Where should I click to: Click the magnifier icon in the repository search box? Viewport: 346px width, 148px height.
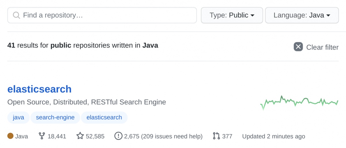pos(17,15)
